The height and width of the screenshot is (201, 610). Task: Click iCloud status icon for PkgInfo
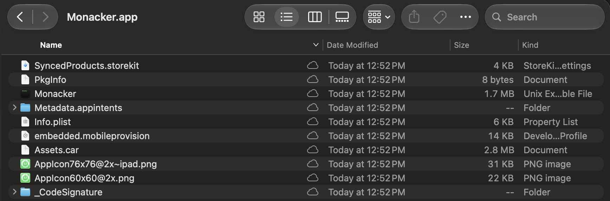pos(313,79)
